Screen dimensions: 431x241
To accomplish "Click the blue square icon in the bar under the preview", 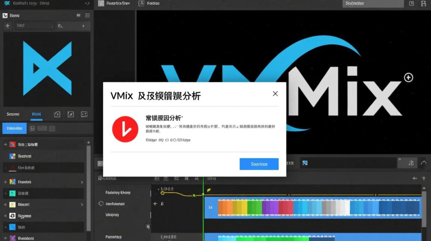I will [x=305, y=163].
